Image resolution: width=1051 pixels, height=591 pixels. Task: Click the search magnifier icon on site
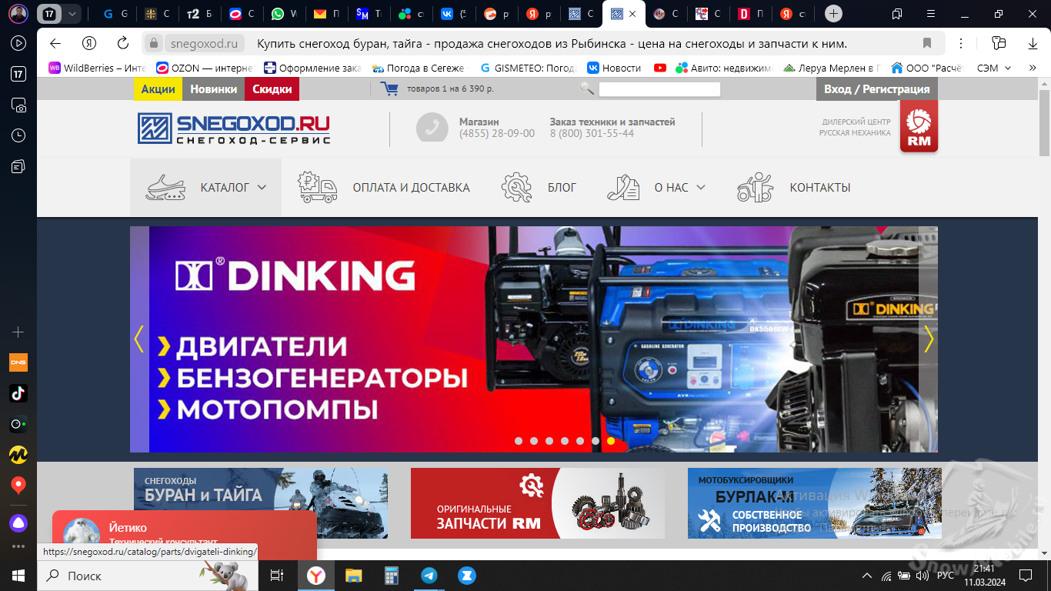coord(587,88)
